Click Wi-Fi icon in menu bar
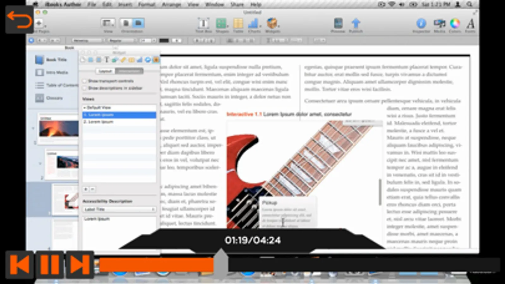 (392, 4)
